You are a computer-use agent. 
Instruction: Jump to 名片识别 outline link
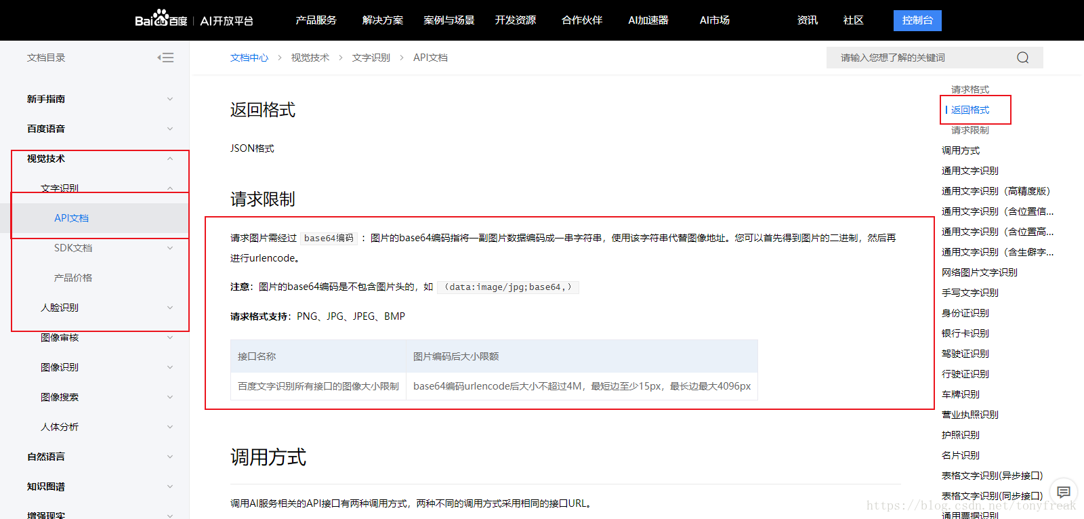click(x=961, y=455)
